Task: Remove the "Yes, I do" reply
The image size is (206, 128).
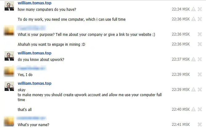Action: pyautogui.click(x=200, y=74)
